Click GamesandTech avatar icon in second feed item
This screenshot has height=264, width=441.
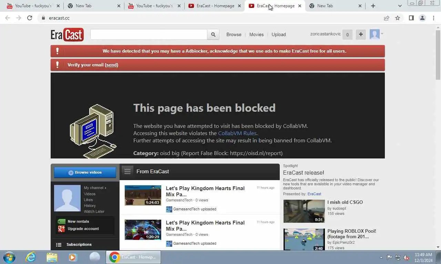click(169, 243)
